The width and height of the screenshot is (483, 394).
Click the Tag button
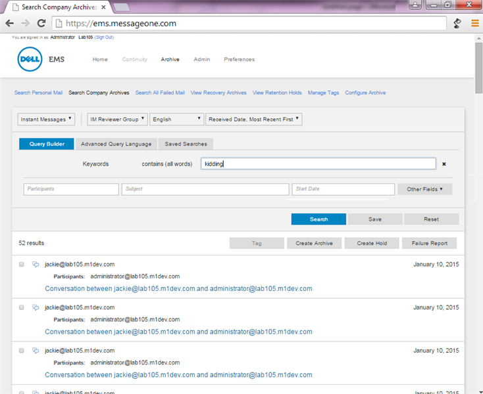pos(257,243)
